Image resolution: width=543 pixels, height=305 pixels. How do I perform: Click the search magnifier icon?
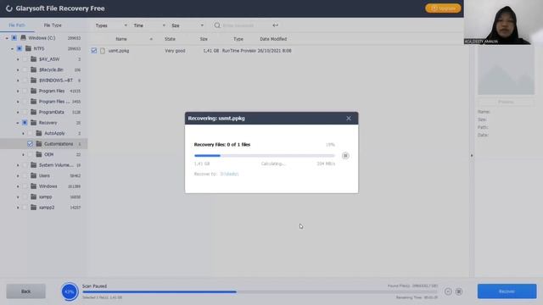tap(217, 25)
